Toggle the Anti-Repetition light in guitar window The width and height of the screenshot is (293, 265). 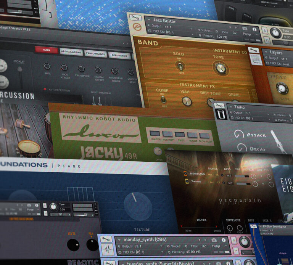coord(45,89)
